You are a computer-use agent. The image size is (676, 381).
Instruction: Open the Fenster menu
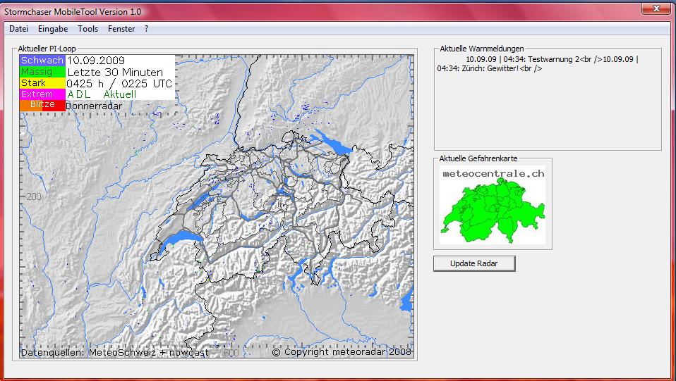(x=121, y=29)
